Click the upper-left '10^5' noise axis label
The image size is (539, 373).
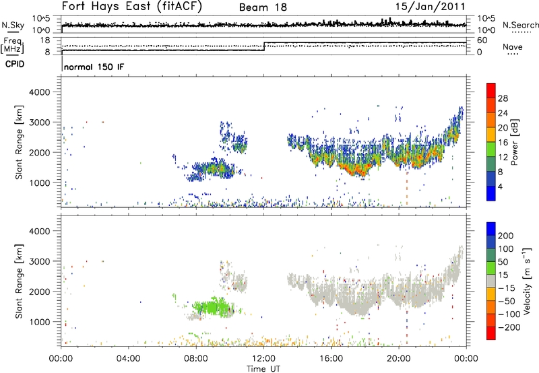[42, 18]
